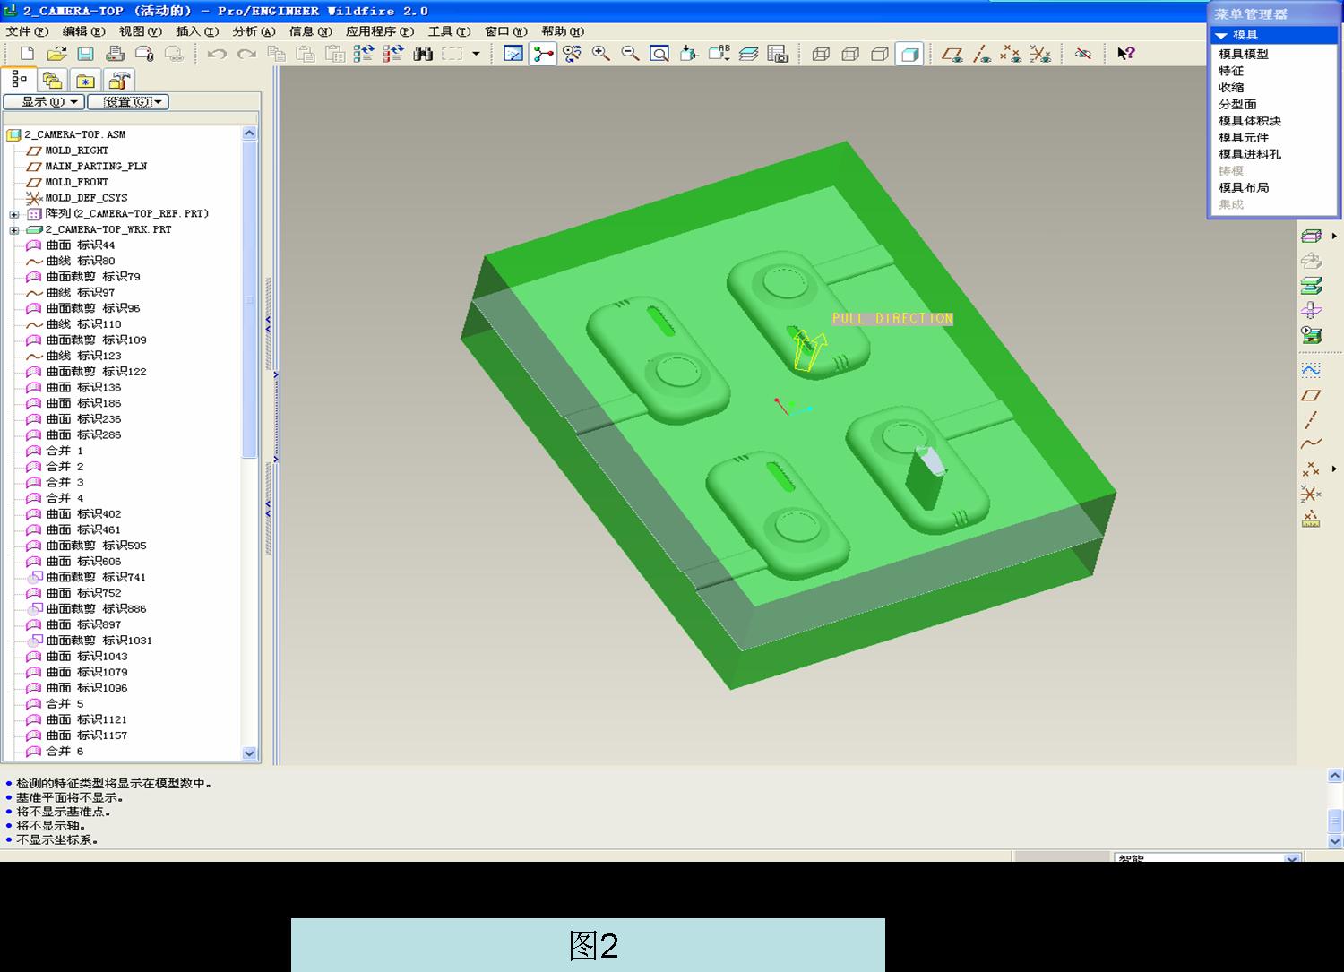This screenshot has width=1344, height=972.
Task: Select 模具体积块 in the menu manager
Action: coord(1249,121)
